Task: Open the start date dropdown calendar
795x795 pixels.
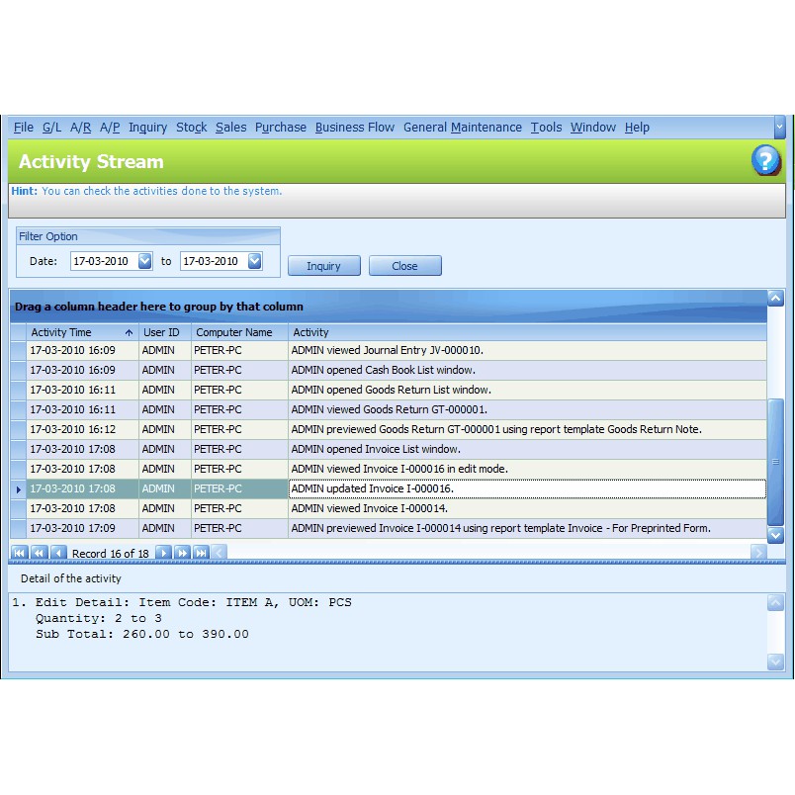Action: click(144, 261)
